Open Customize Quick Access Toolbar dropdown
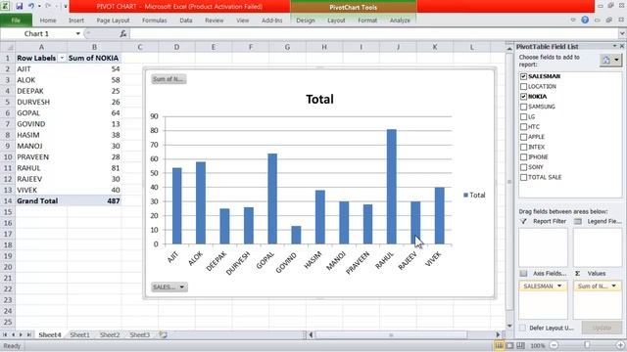Image resolution: width=627 pixels, height=352 pixels. pos(65,7)
